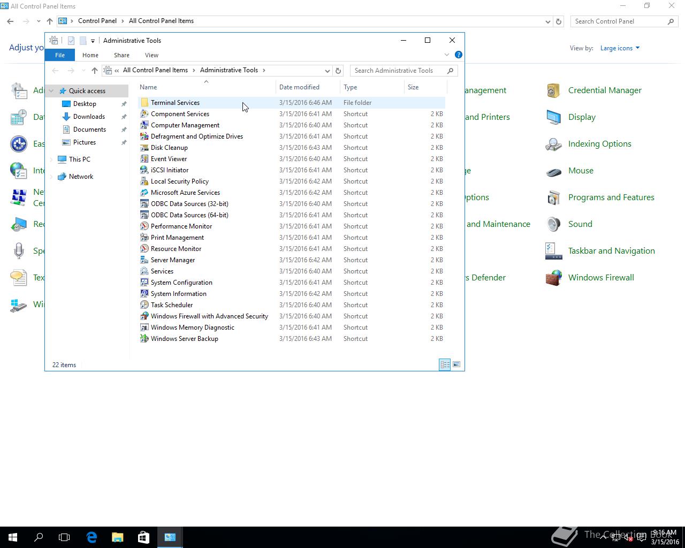Open Taskbar and Navigation link
685x548 pixels.
click(611, 251)
